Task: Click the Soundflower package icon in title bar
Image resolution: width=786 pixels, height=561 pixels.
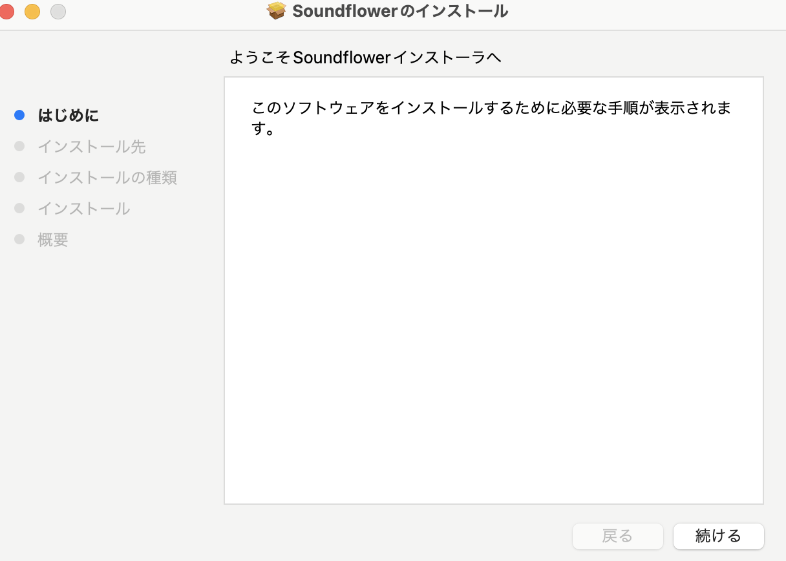Action: 277,11
